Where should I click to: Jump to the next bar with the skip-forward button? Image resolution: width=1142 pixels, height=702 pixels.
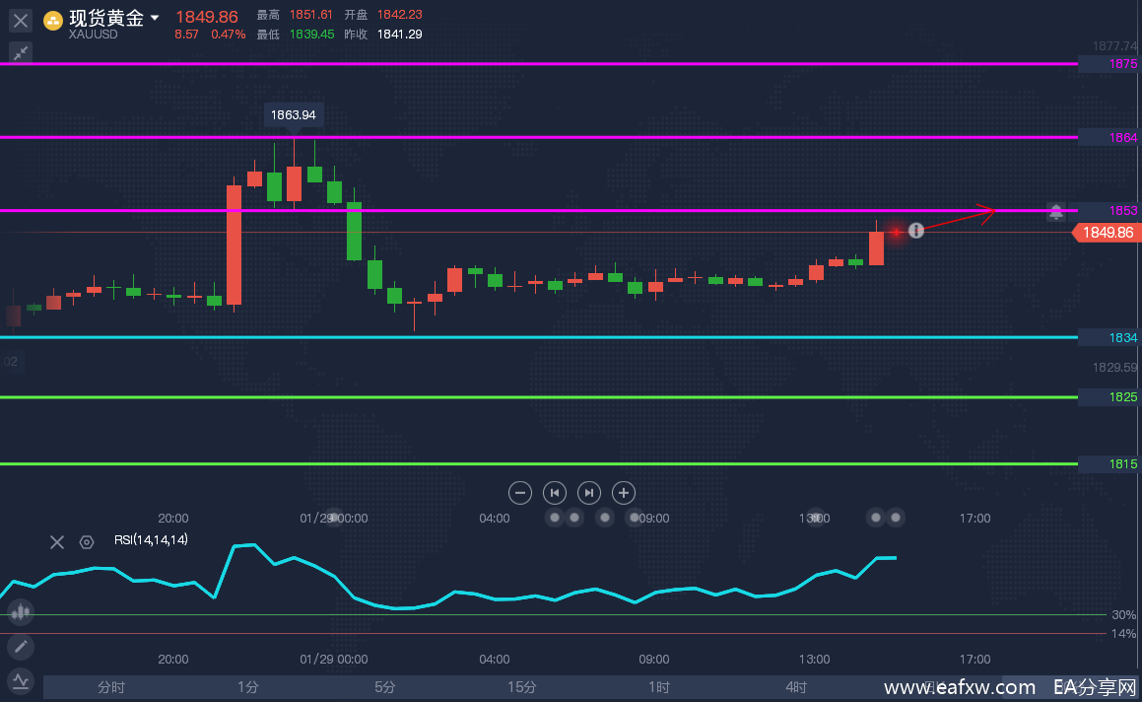pyautogui.click(x=588, y=493)
